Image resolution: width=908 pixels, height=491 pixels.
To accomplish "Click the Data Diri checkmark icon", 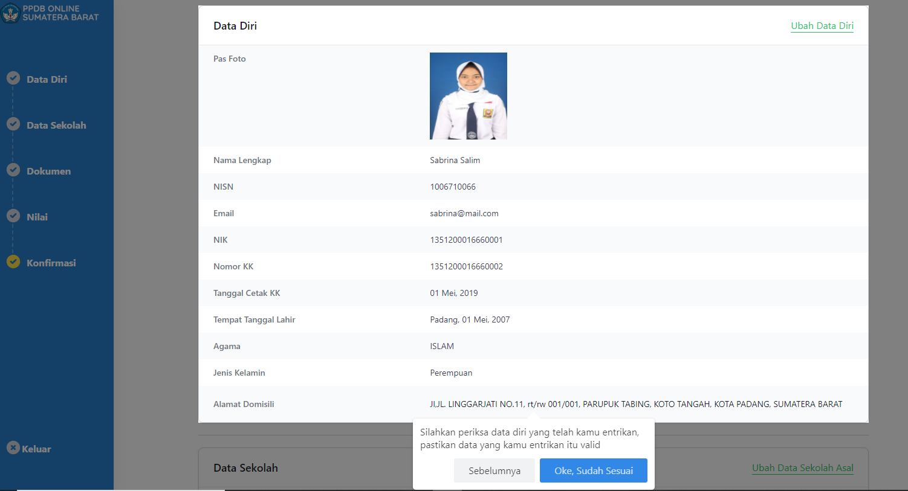I will [13, 79].
